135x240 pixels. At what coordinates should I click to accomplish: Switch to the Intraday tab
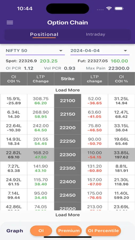pyautogui.click(x=95, y=34)
